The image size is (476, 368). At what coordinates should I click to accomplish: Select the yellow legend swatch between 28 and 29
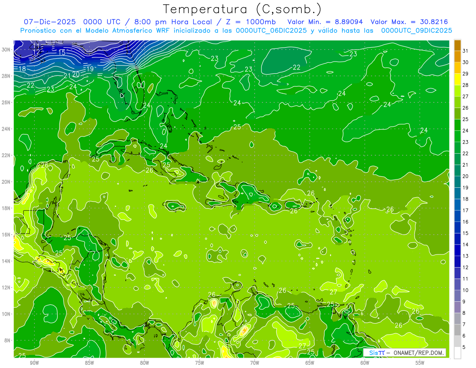tap(457, 79)
